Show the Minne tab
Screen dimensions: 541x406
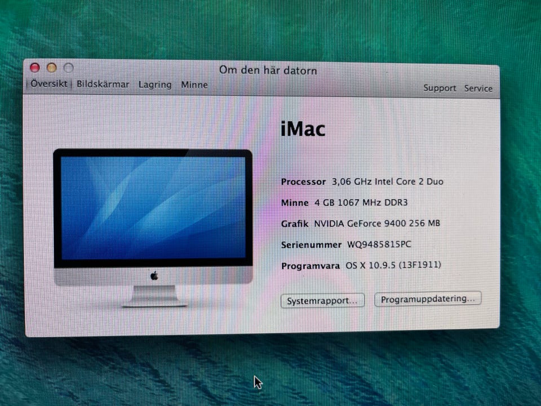tap(194, 85)
